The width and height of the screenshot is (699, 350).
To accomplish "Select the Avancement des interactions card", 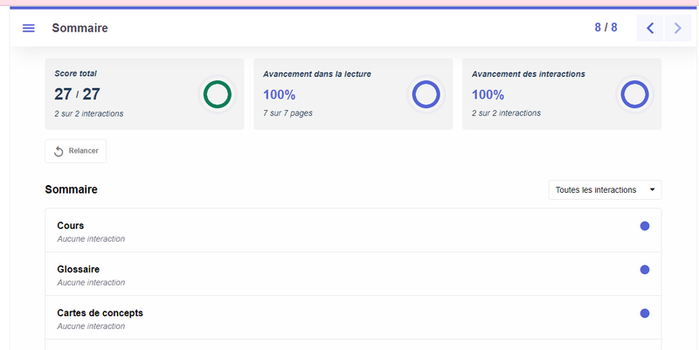I will pos(542,94).
